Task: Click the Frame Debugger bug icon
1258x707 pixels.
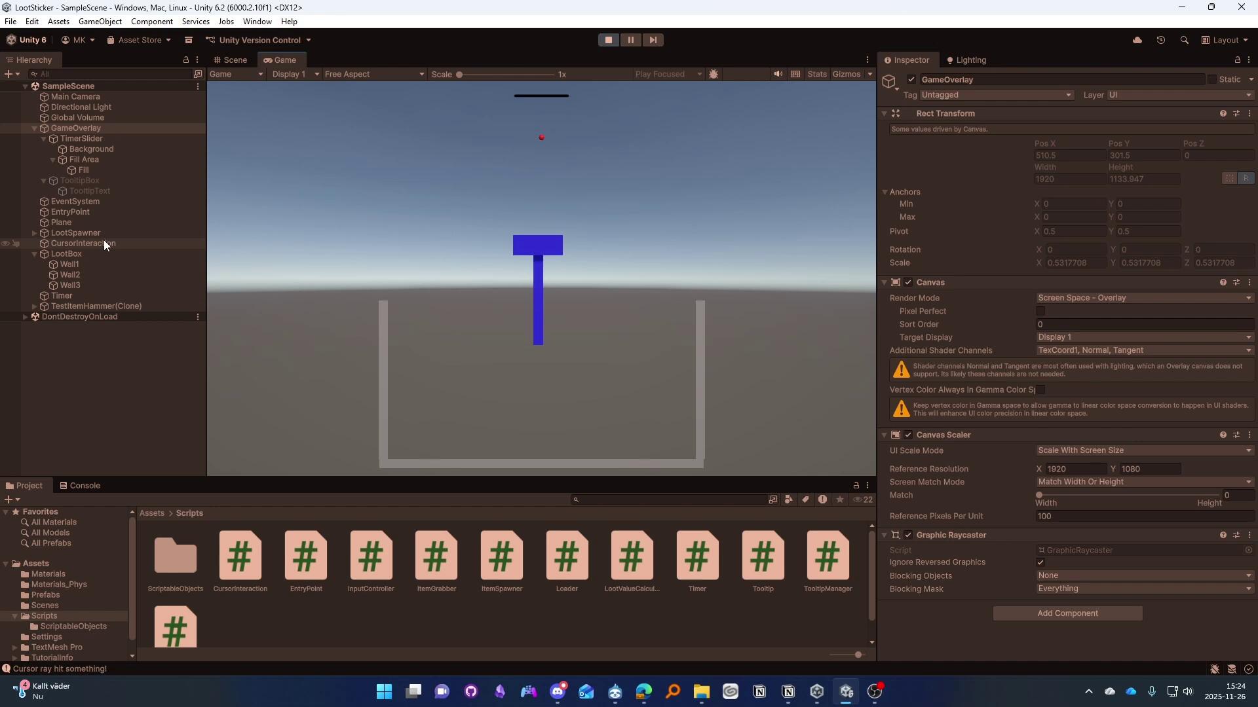Action: click(714, 74)
